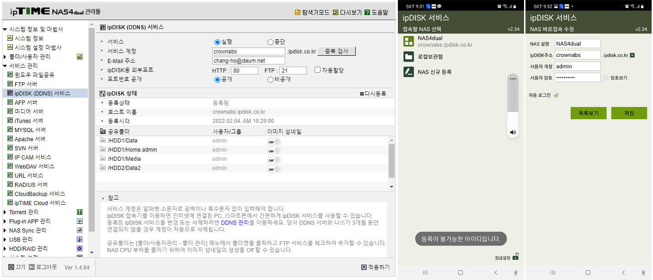Click the 다시보기 refresh icon
Screen dimensions: 653x280
pyautogui.click(x=336, y=12)
